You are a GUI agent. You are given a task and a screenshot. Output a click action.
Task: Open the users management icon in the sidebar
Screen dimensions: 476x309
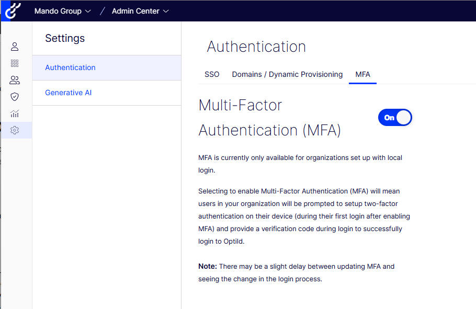[x=15, y=80]
